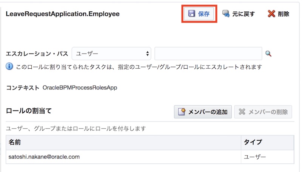Image resolution: width=302 pixels, height=172 pixels.
Task: Click the OracleBPMProcessRolesApp context value
Action: pos(80,88)
